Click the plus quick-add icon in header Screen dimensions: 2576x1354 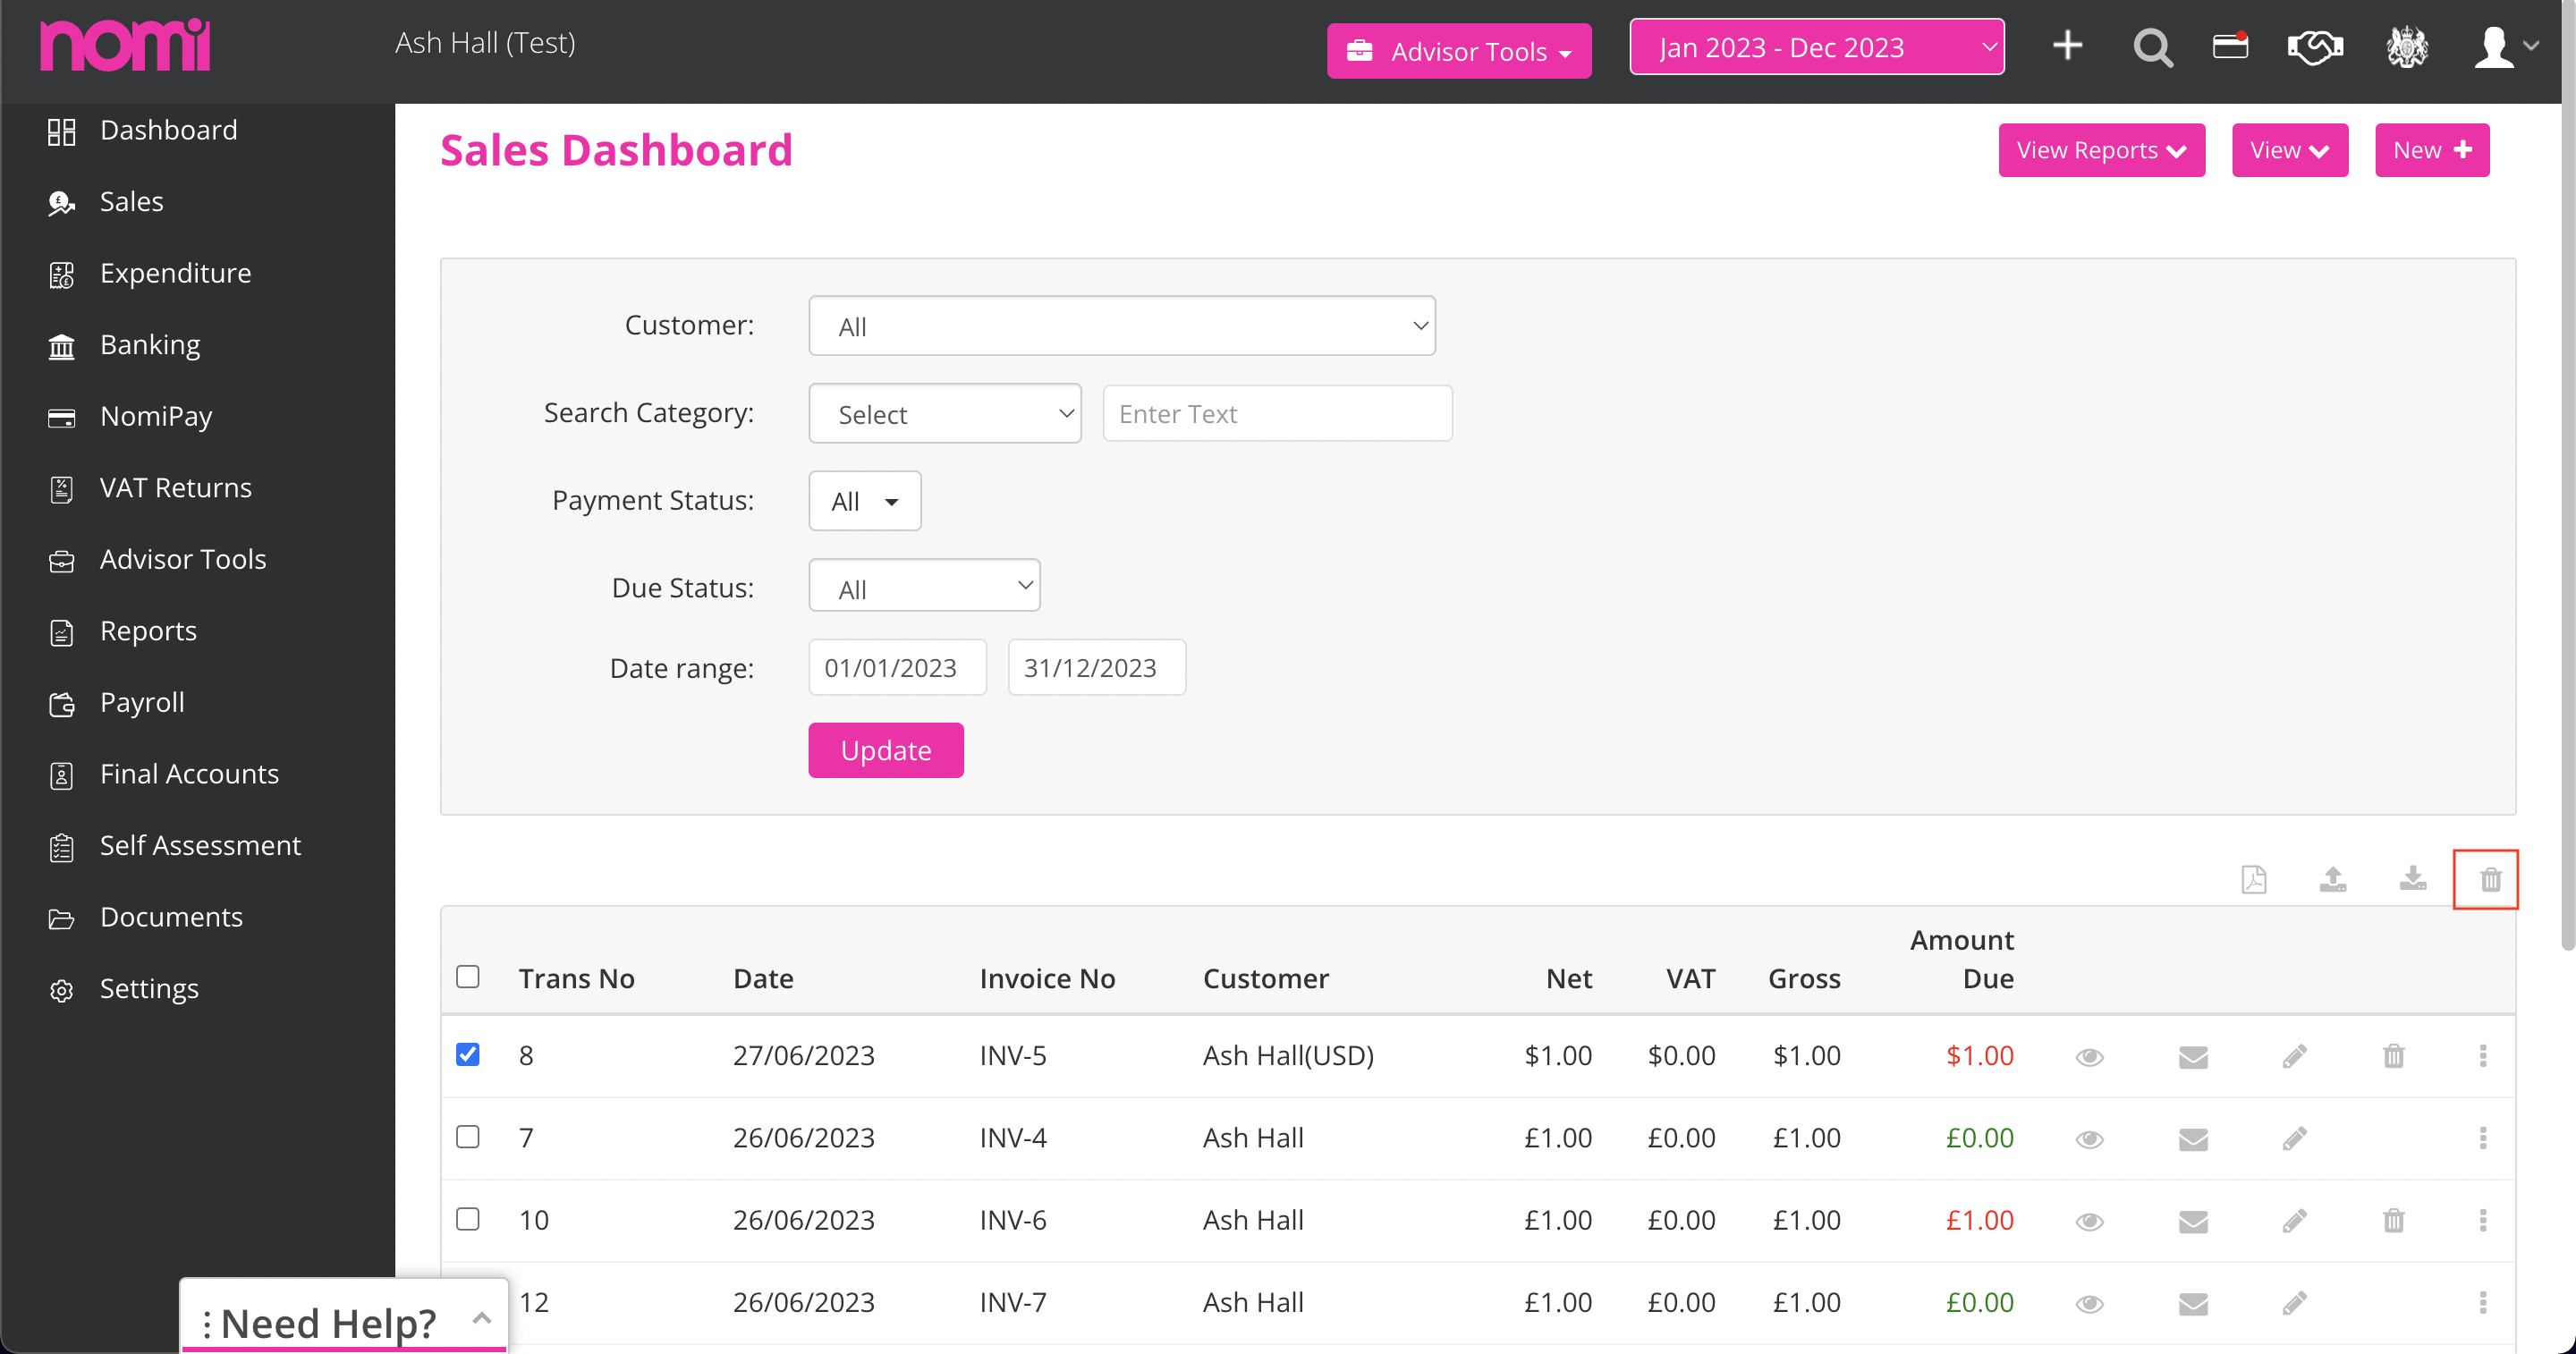pos(2067,46)
